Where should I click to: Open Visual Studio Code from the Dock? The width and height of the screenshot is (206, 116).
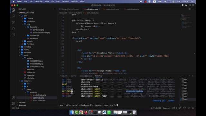pos(104,112)
